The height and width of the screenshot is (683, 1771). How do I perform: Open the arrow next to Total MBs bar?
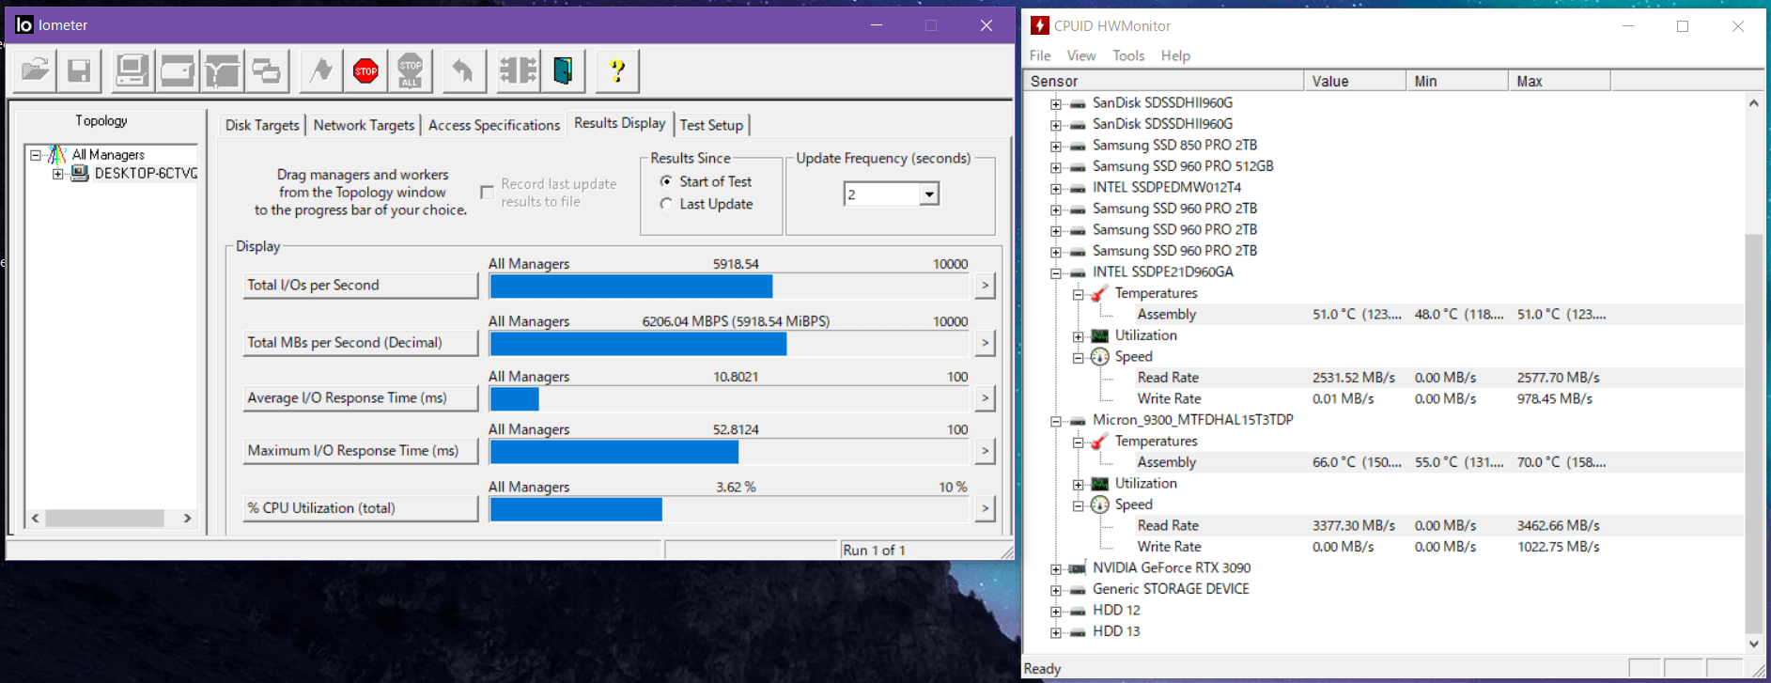tap(985, 343)
